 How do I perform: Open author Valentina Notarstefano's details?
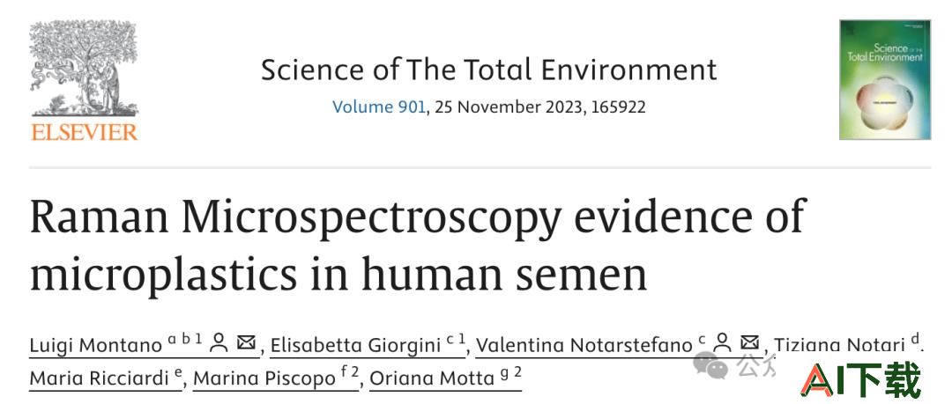[584, 345]
